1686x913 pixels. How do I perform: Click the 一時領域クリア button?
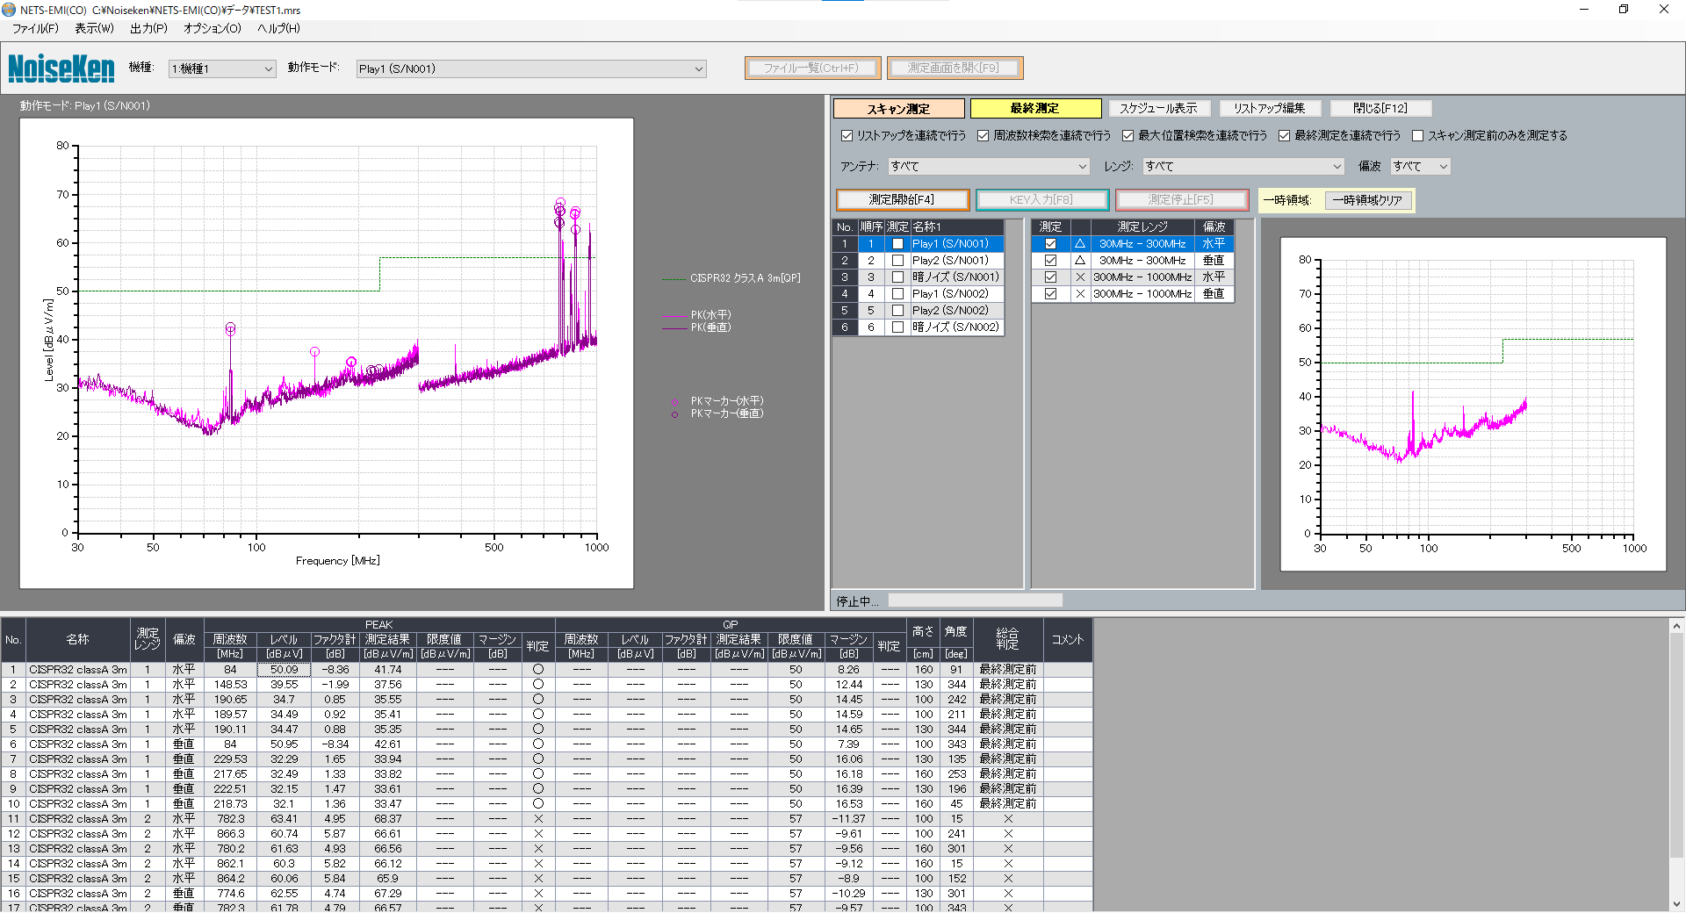click(1367, 200)
